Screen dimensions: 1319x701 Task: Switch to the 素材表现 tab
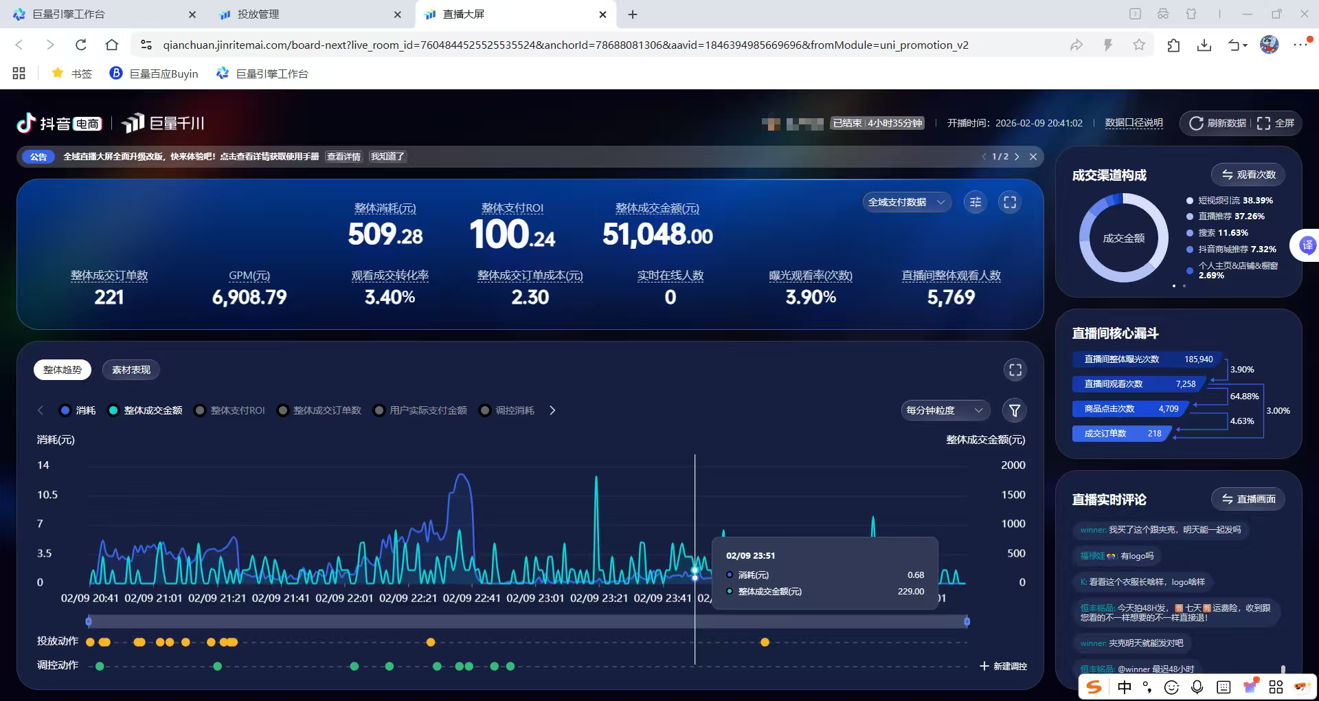131,370
